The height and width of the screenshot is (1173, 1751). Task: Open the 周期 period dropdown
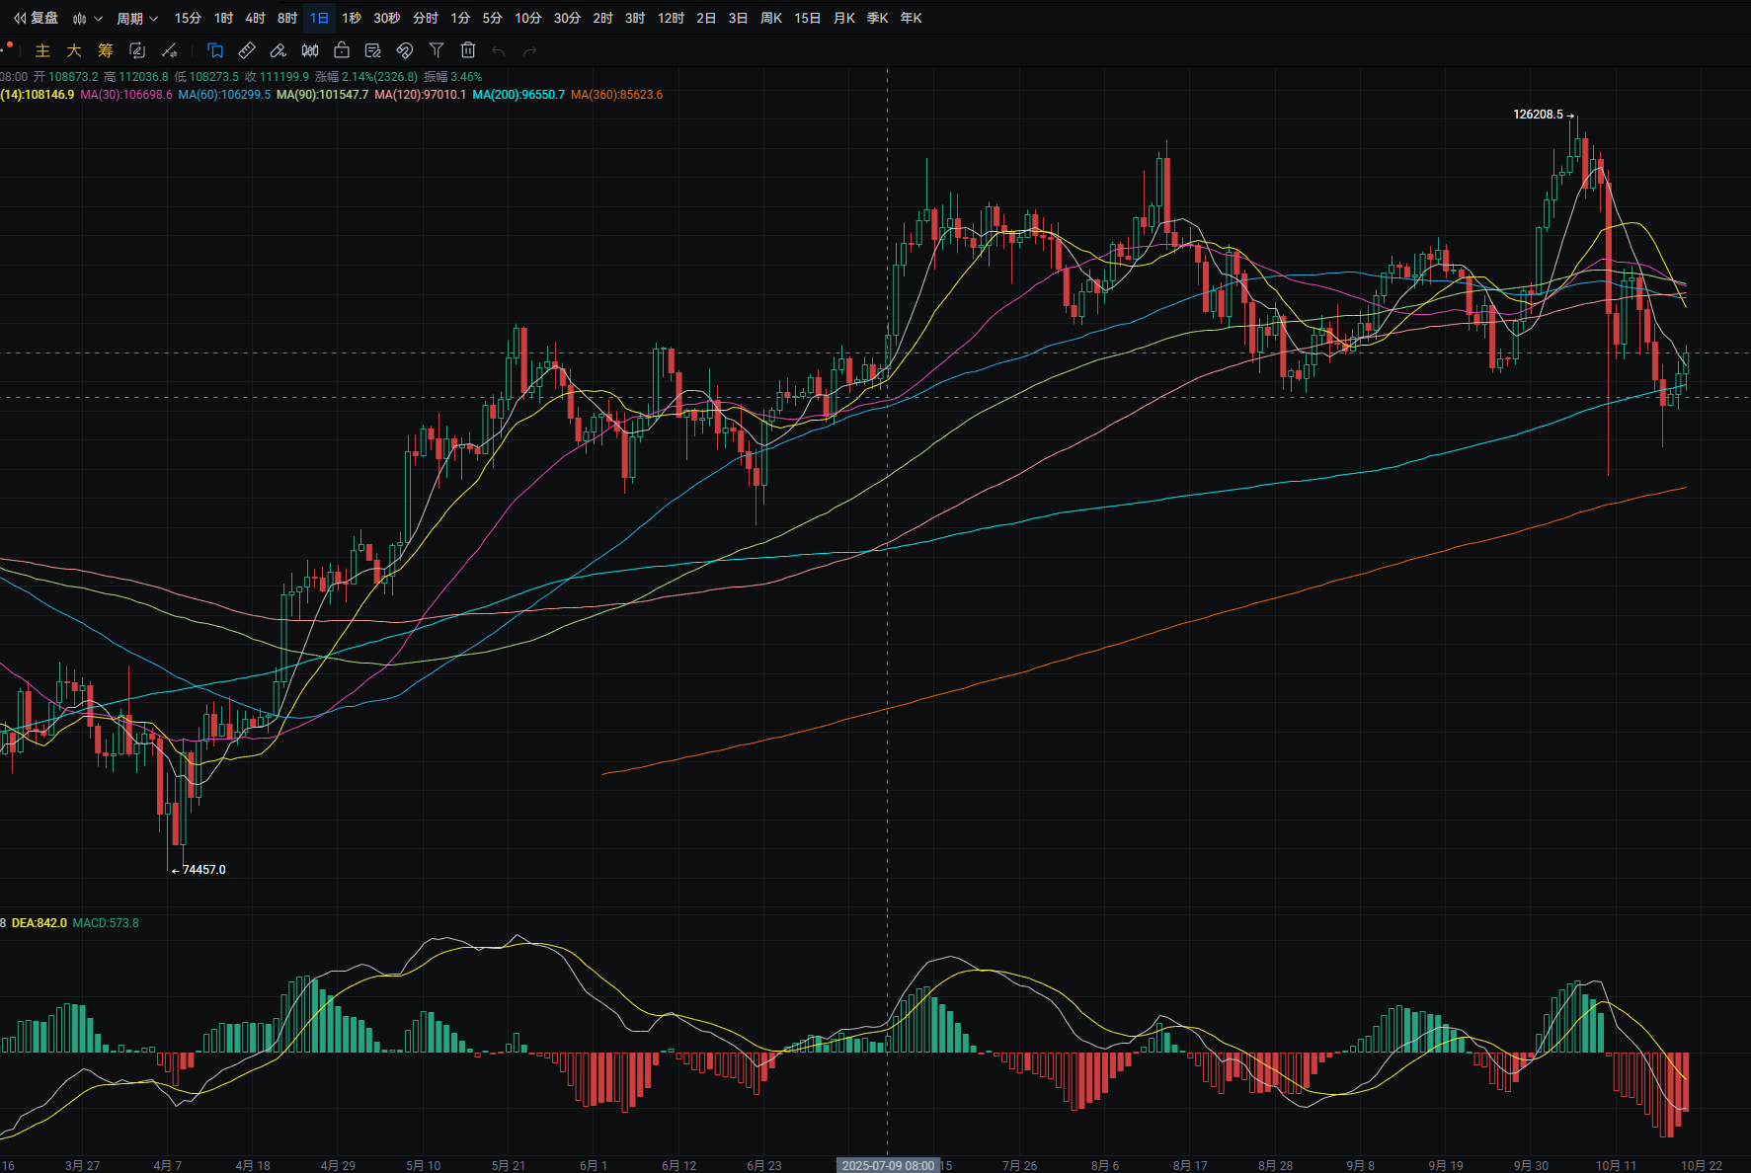(136, 19)
